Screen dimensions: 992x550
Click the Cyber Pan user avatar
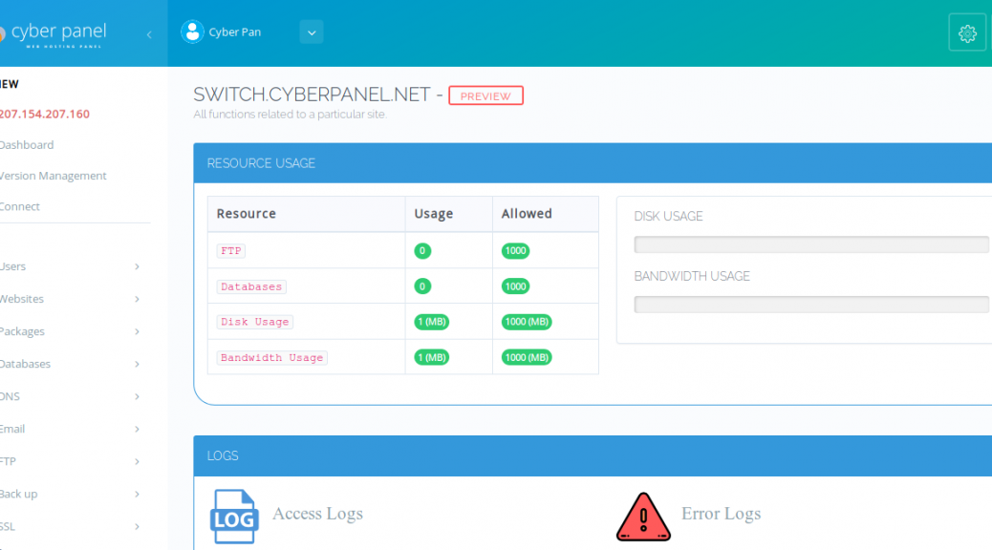(193, 32)
